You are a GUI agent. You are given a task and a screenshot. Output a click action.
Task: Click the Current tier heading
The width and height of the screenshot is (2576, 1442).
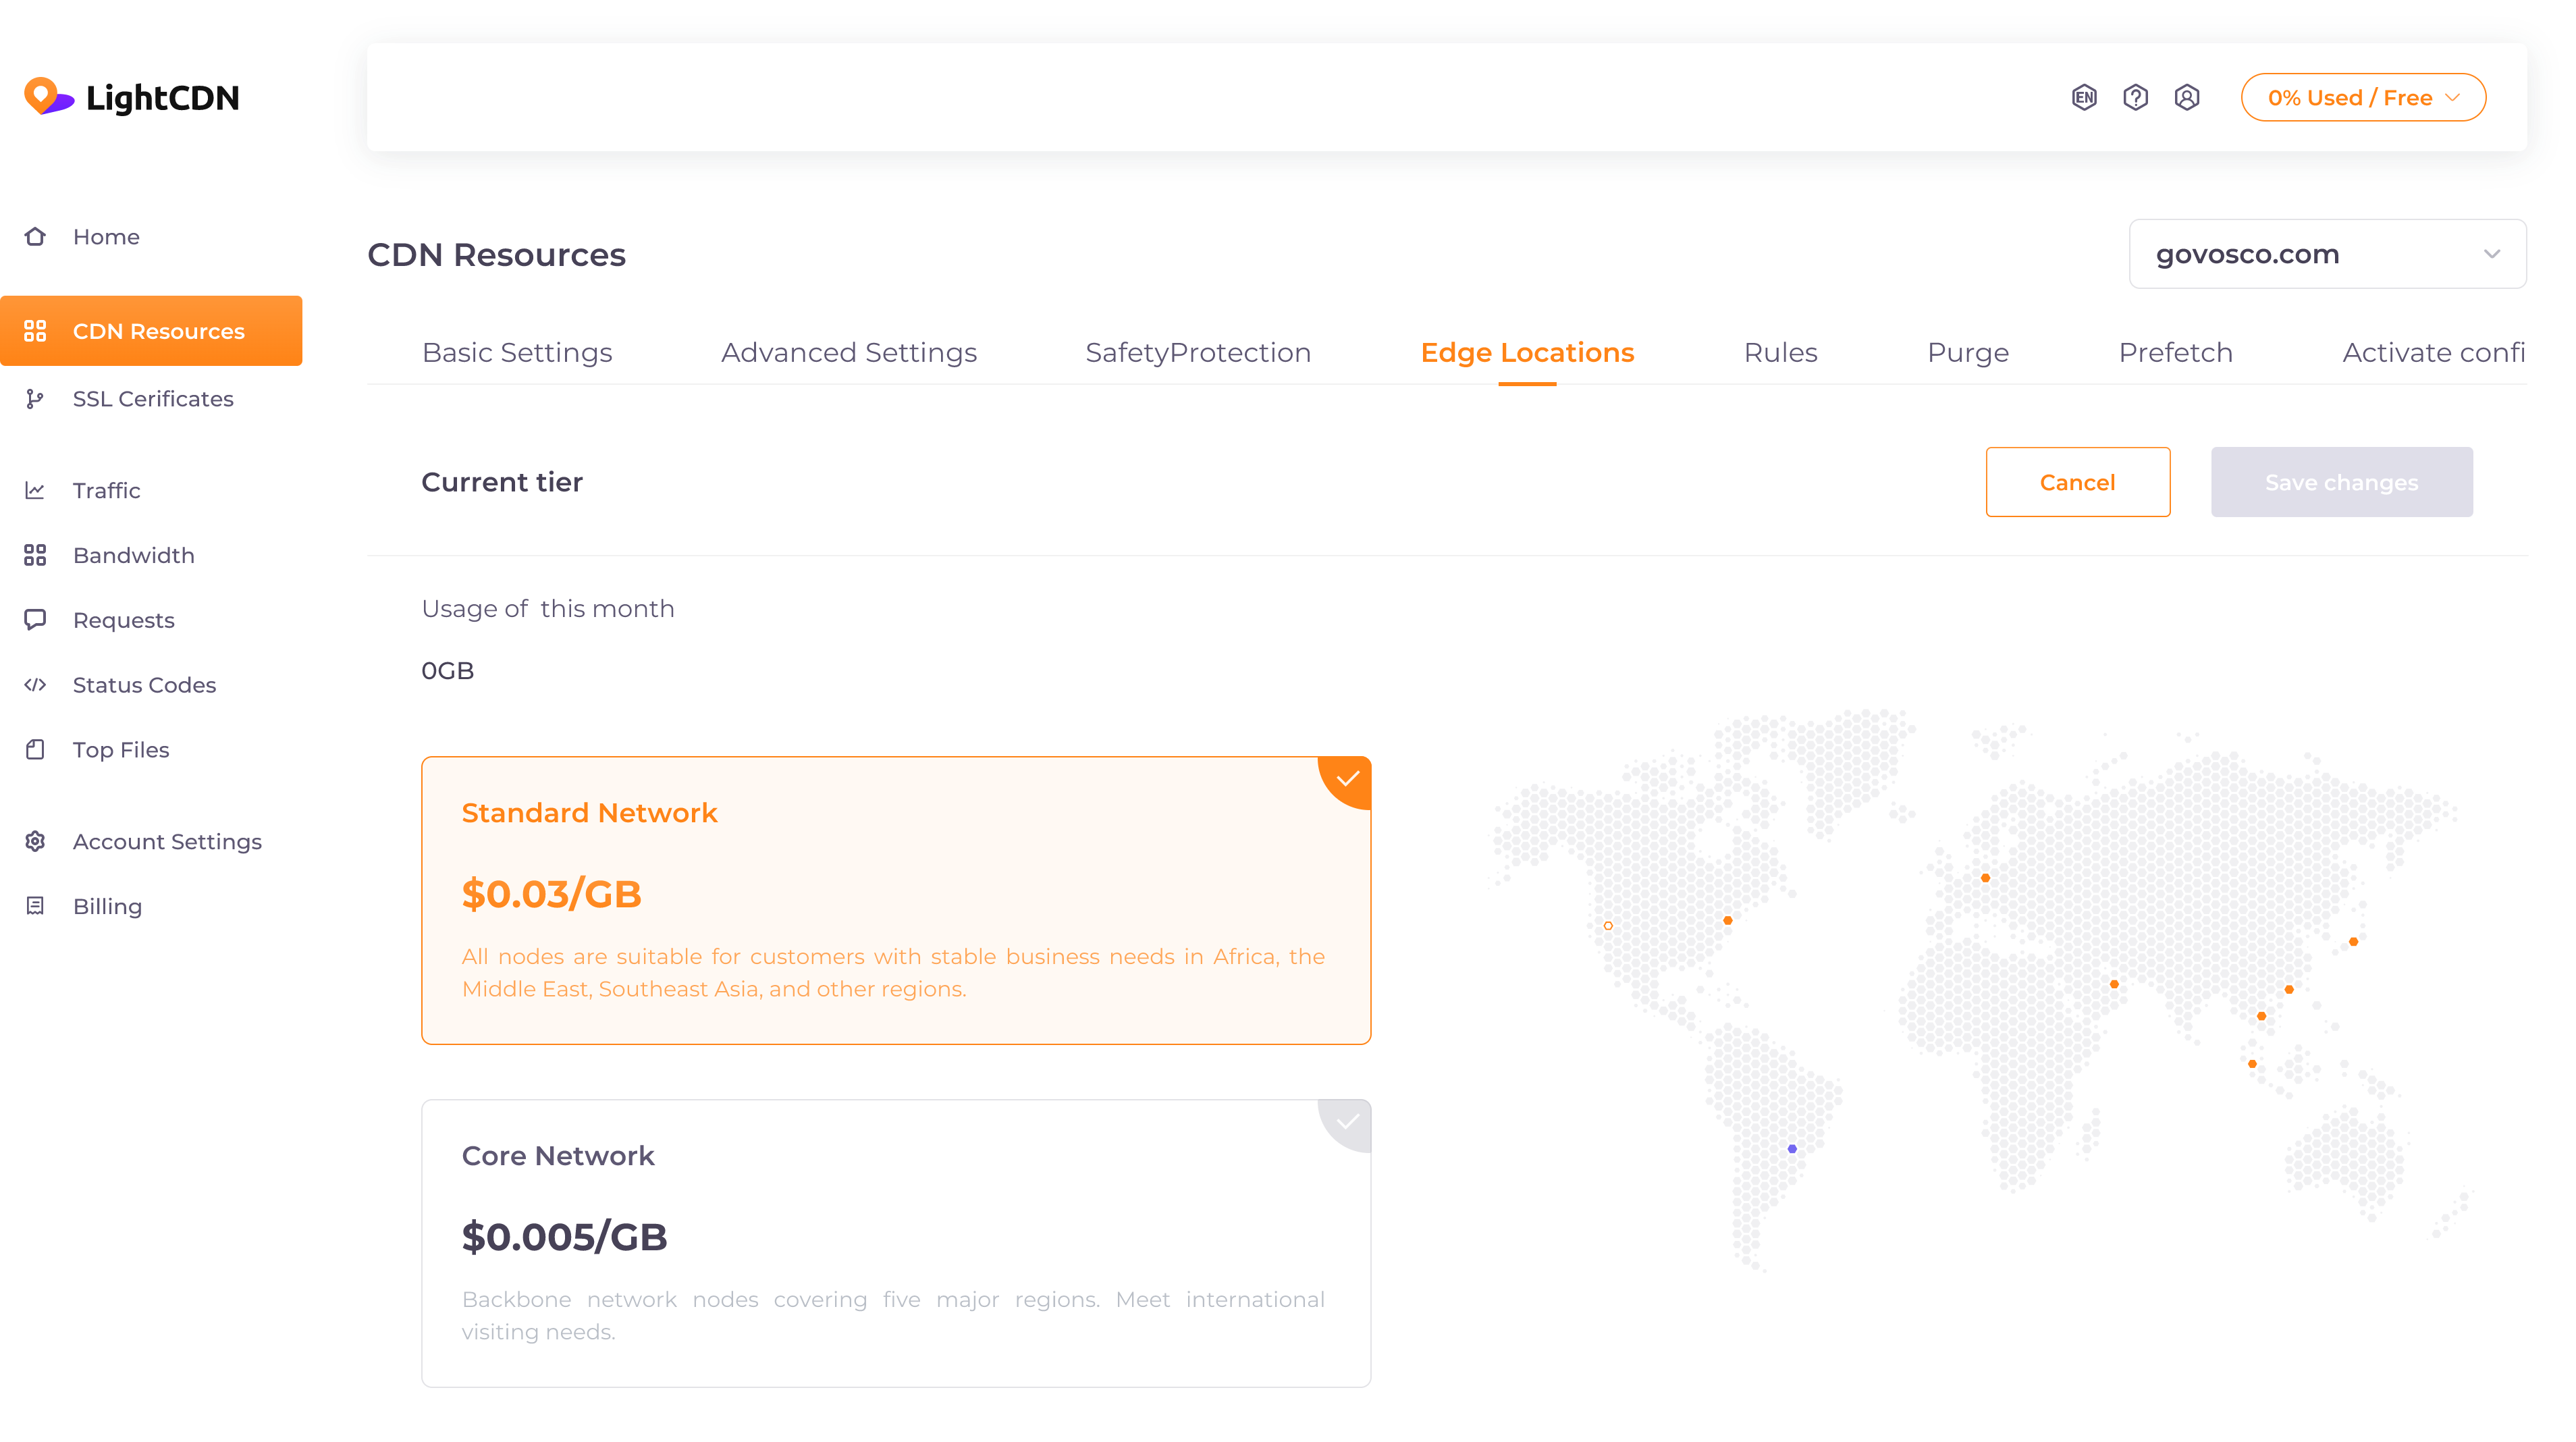tap(502, 482)
